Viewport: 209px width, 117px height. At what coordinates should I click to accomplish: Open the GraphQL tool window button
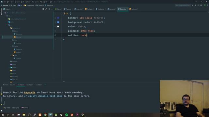[16, 108]
